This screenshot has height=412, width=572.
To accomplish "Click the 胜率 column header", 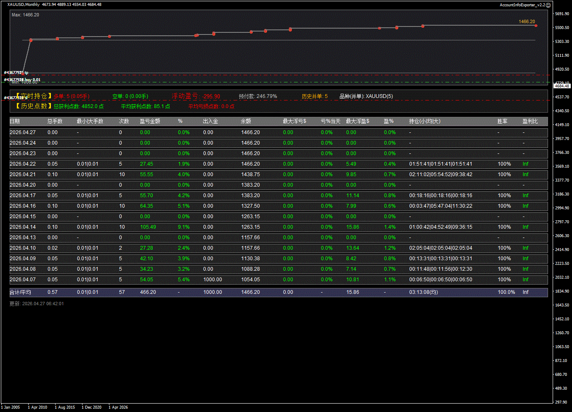I will 502,121.
